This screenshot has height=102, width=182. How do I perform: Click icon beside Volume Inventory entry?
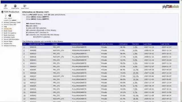click(x=2, y=46)
